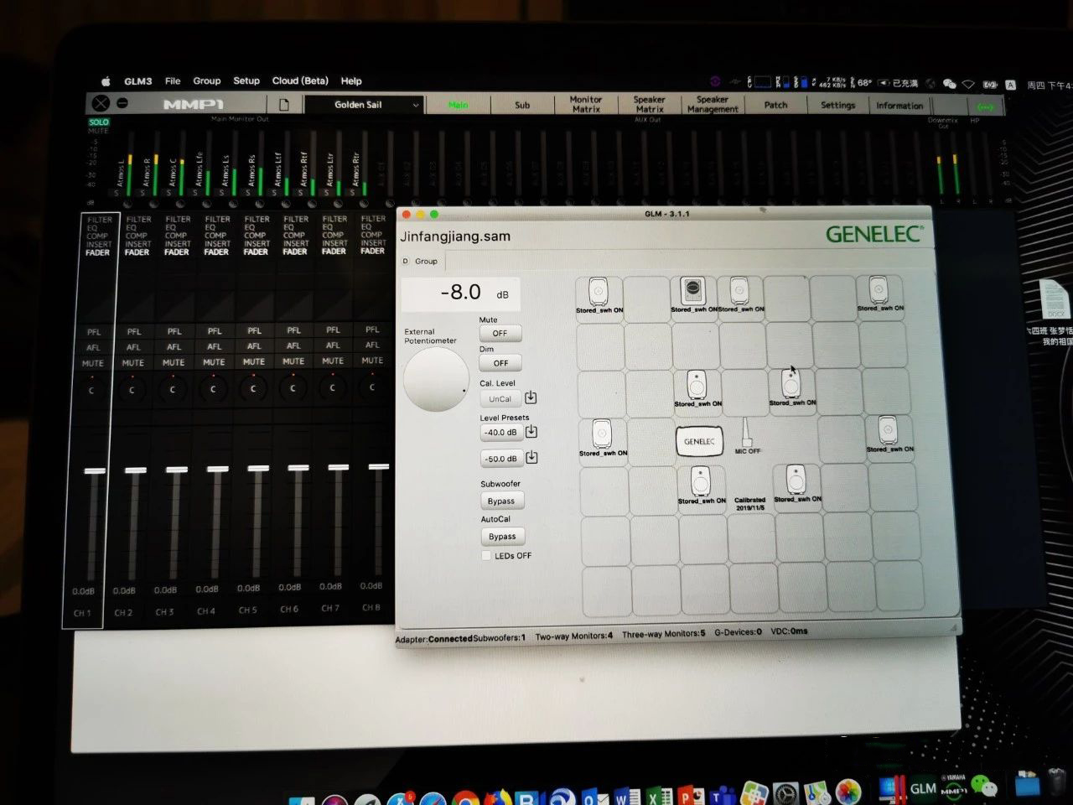Click the GENELEC network adapter icon in the grid

pos(699,441)
